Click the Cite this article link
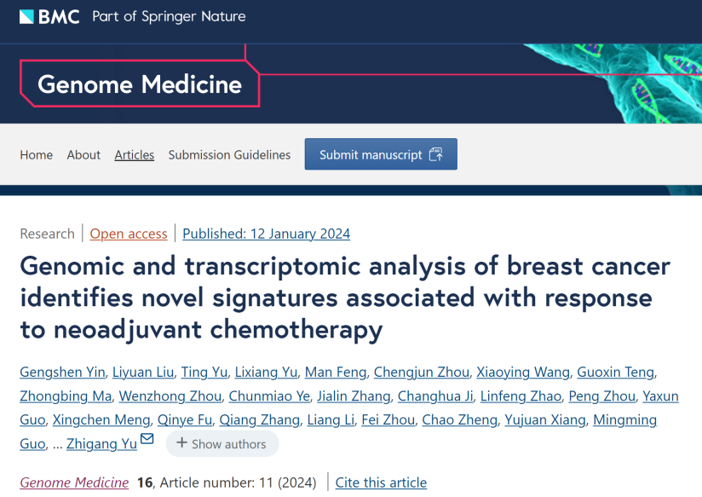 point(381,483)
